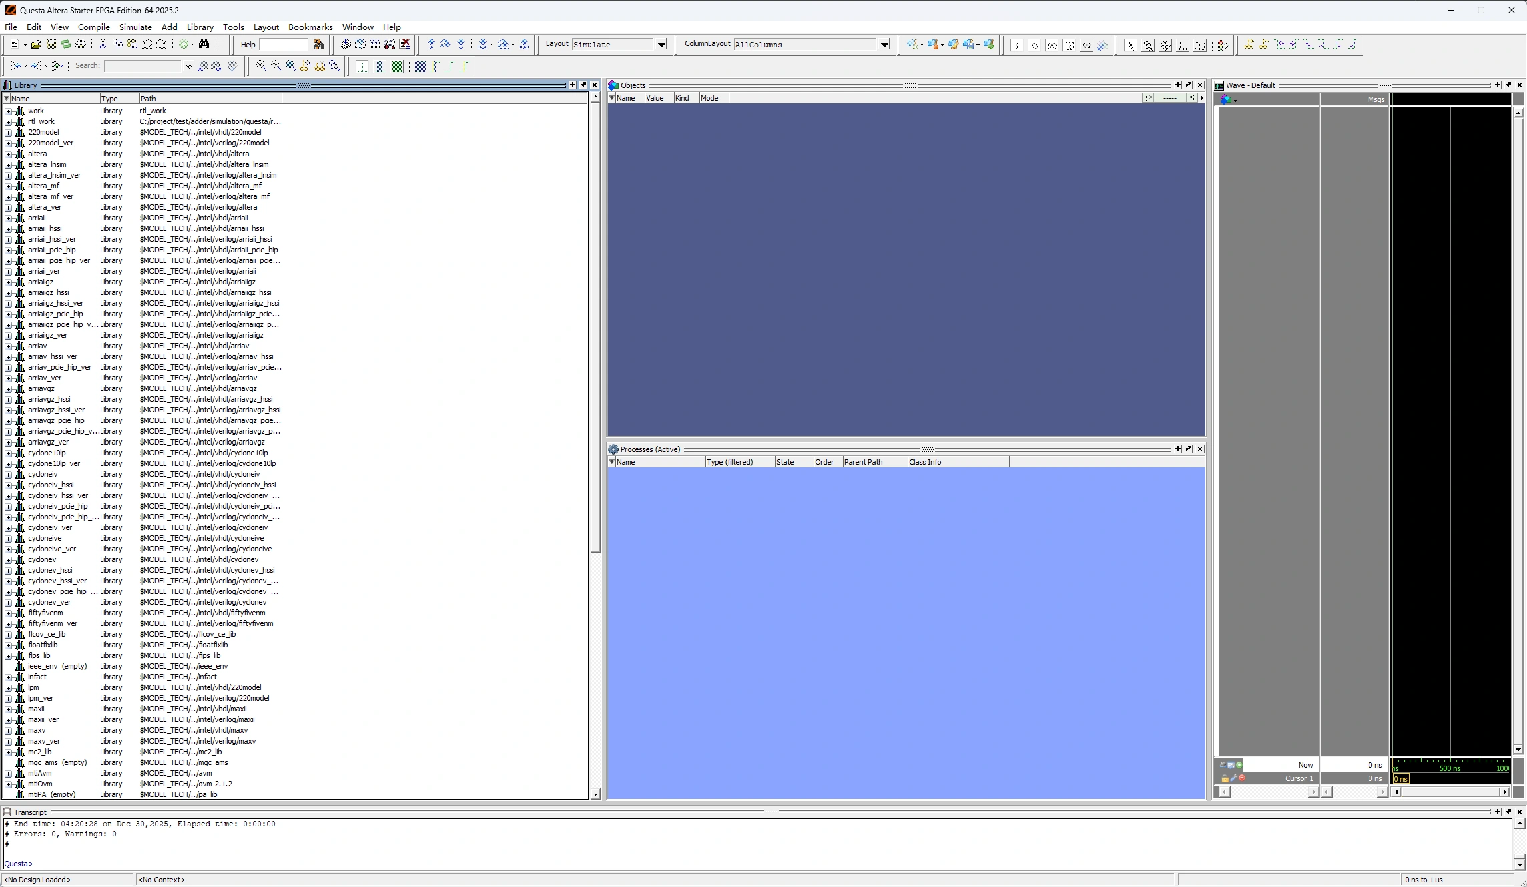
Task: Click the Refresh green arrows icon
Action: tap(66, 45)
